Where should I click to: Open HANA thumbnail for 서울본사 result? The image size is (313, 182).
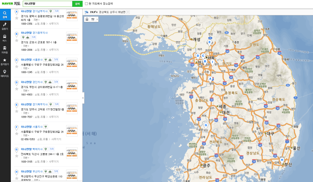tap(72, 63)
